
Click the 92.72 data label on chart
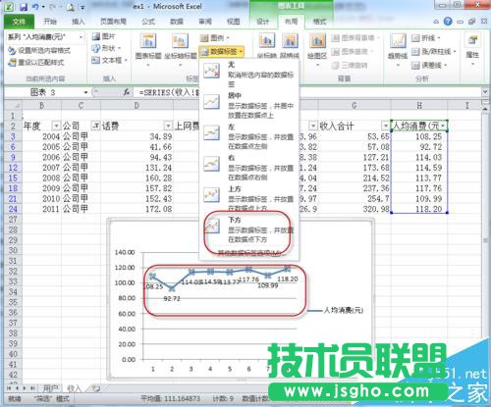click(x=172, y=298)
